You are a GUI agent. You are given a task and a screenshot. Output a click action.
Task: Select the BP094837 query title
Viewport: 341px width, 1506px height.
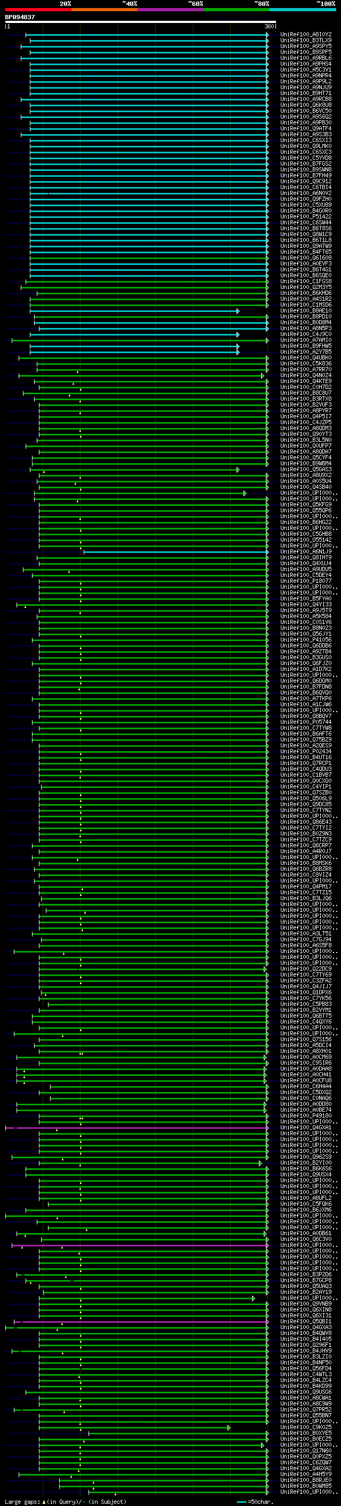[x=20, y=17]
